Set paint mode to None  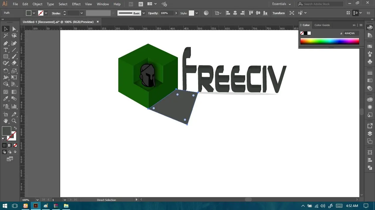tap(15, 145)
